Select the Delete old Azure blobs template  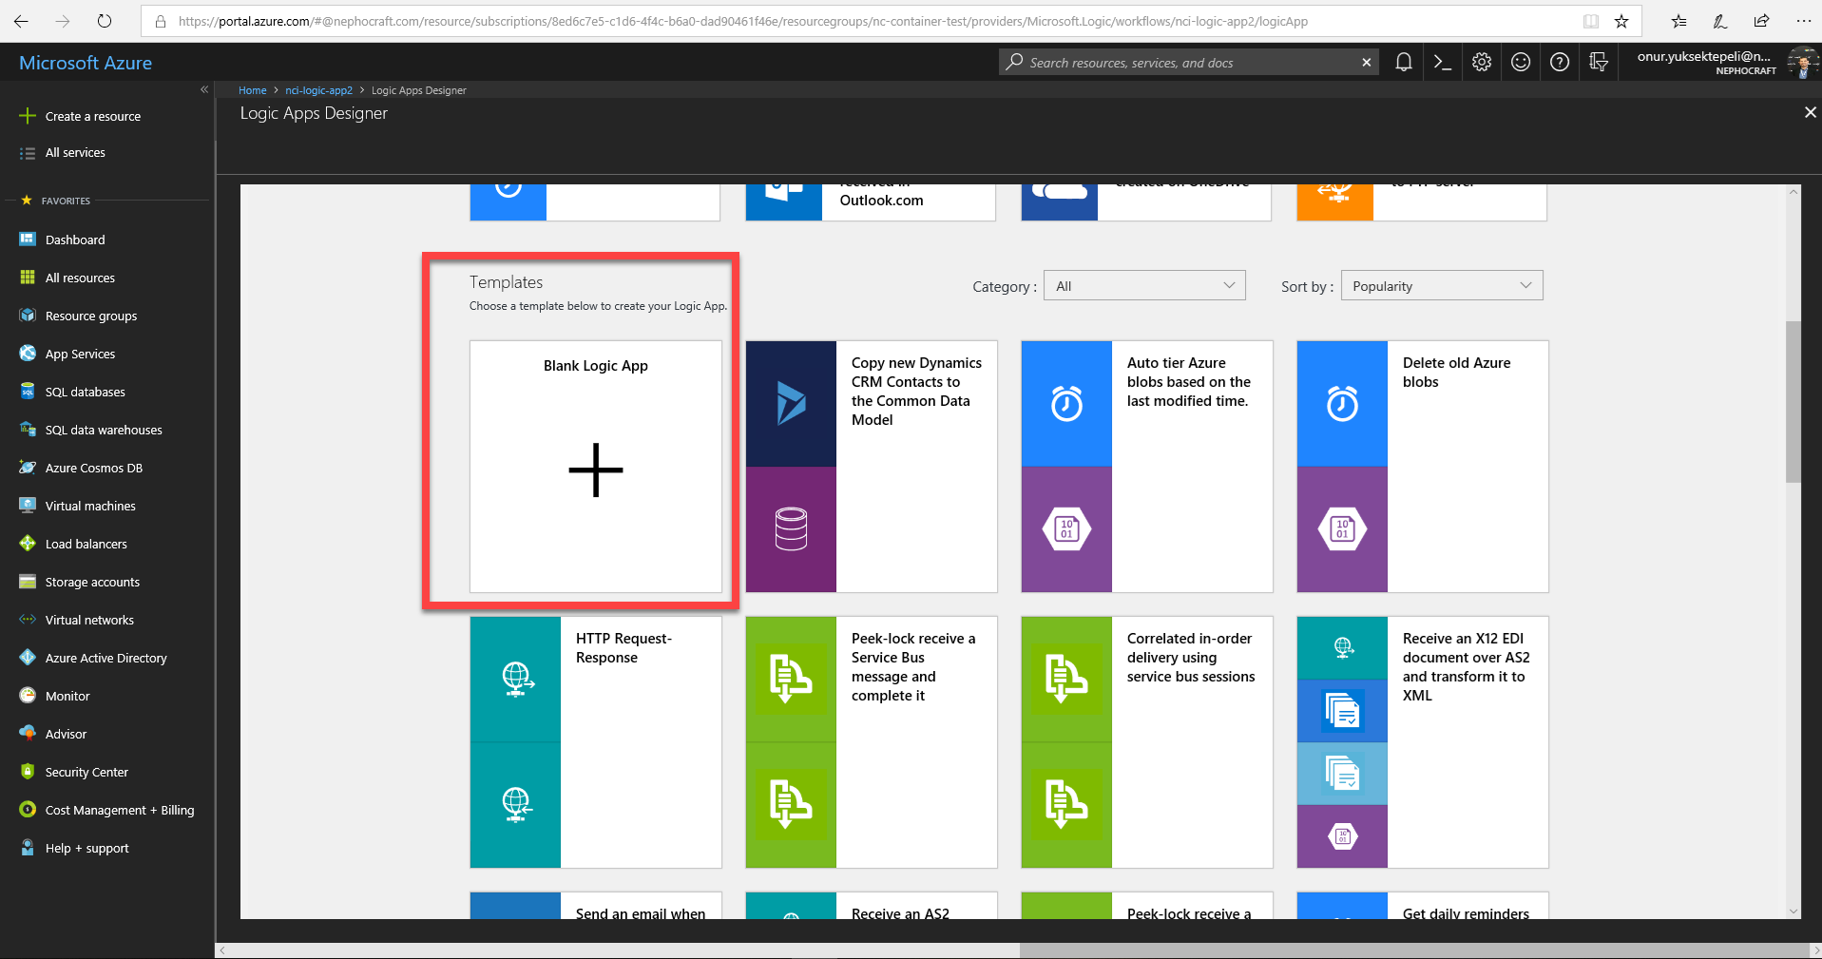click(1423, 467)
